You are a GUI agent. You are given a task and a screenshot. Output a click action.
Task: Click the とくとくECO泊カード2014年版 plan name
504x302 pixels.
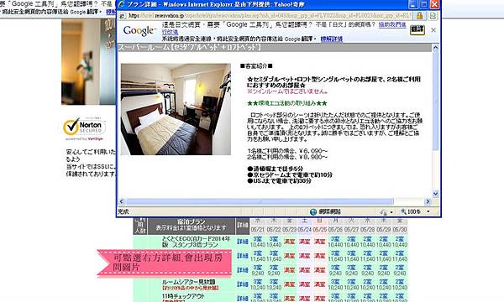point(196,242)
